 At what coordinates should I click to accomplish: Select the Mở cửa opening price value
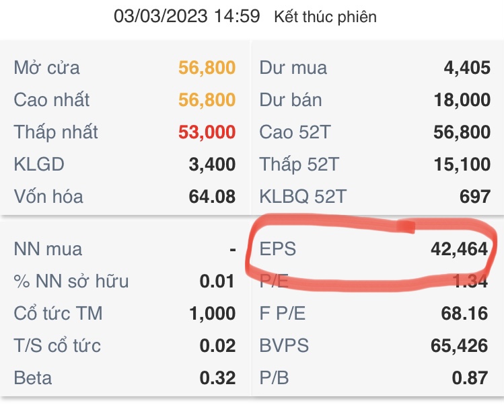pyautogui.click(x=207, y=68)
